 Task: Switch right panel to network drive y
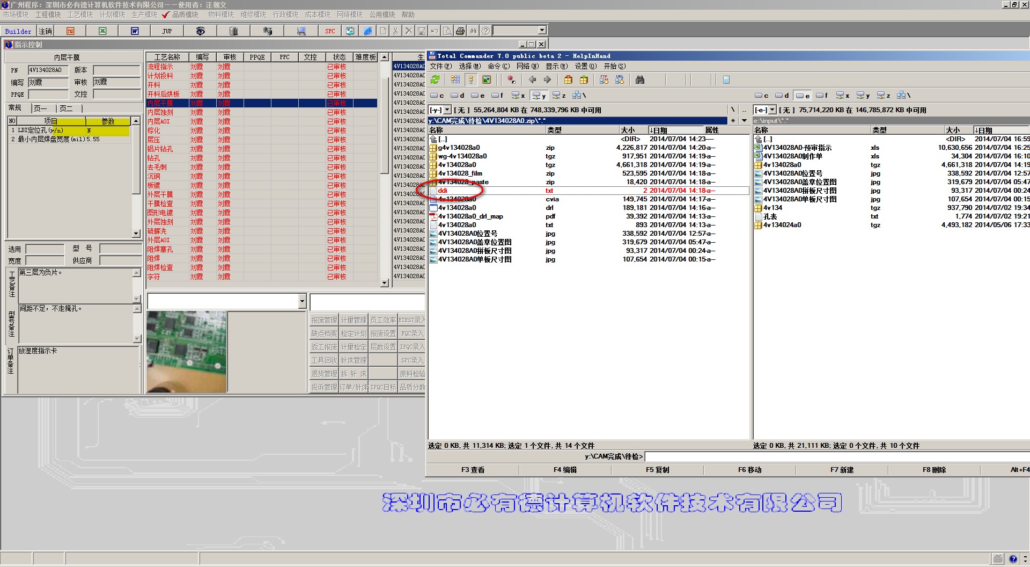click(x=863, y=96)
